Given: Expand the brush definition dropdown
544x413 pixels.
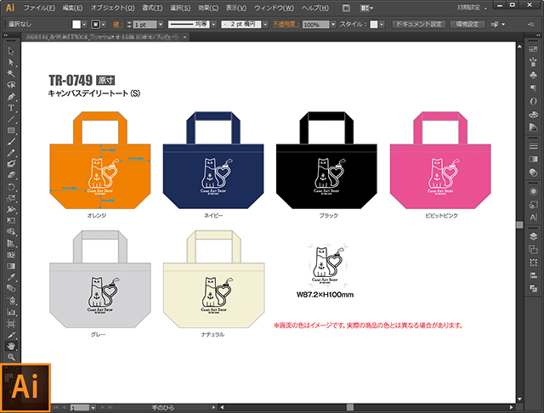Looking at the screenshot, I should point(265,25).
